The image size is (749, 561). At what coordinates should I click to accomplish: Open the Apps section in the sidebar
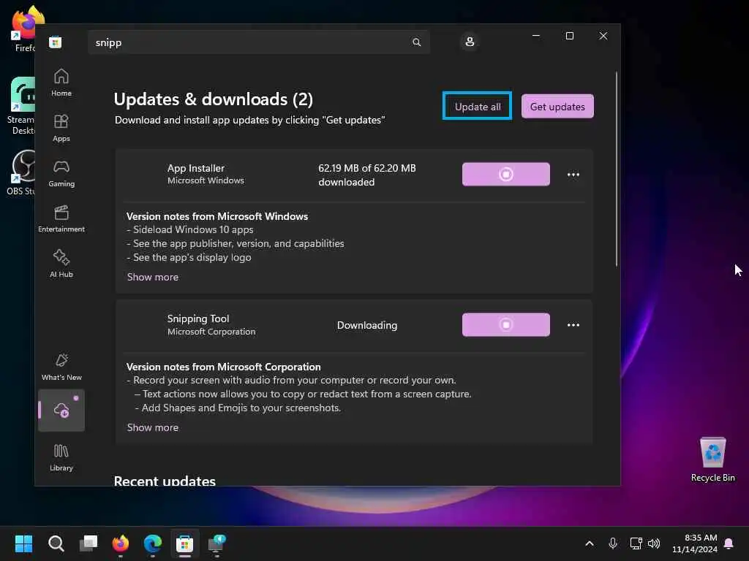click(x=61, y=128)
